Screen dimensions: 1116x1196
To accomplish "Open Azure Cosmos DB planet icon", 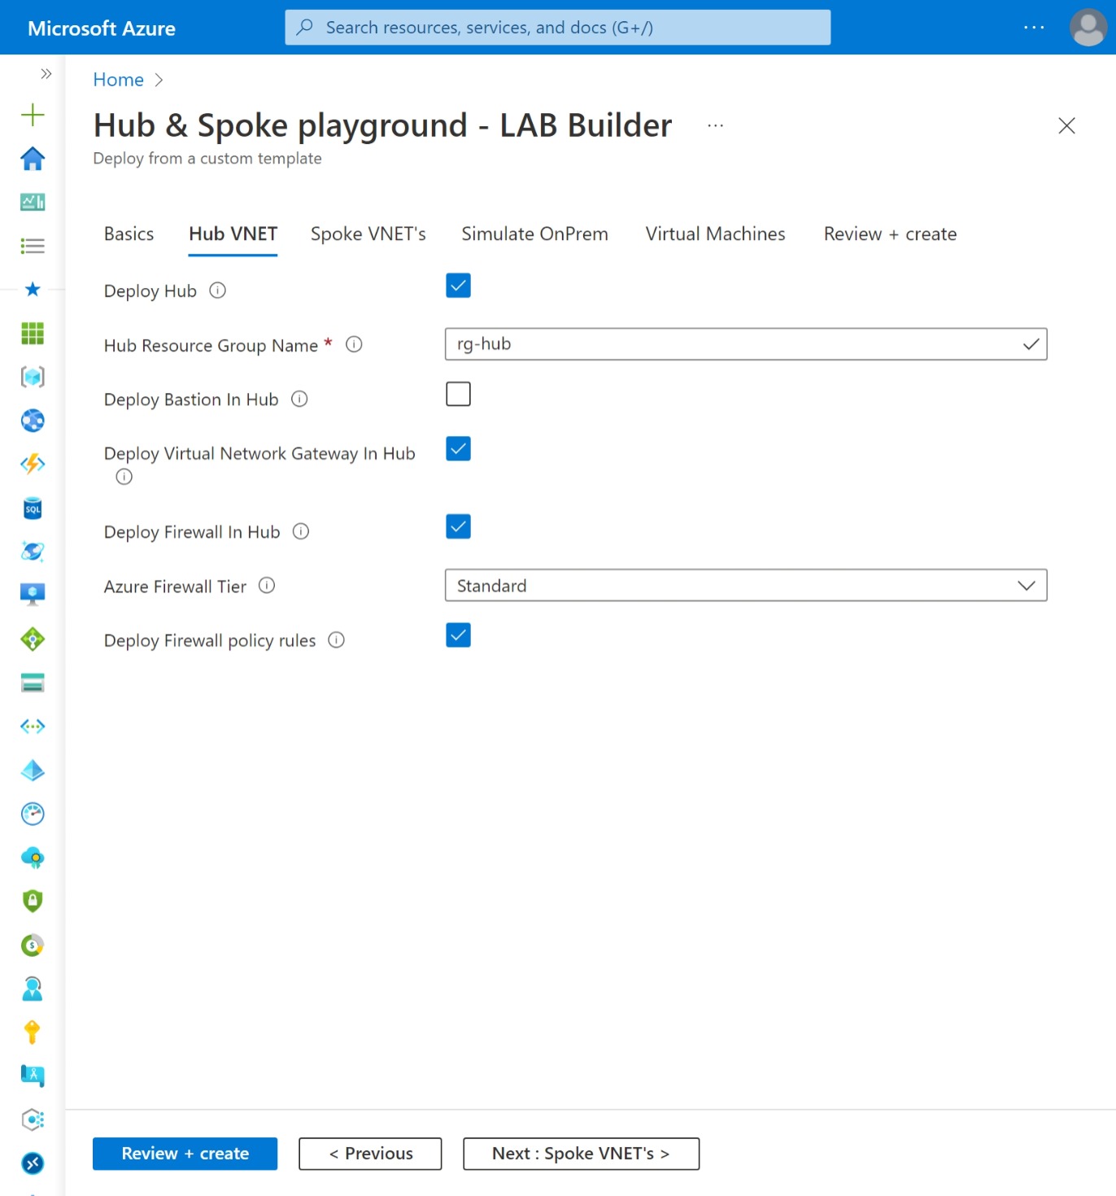I will click(x=33, y=552).
